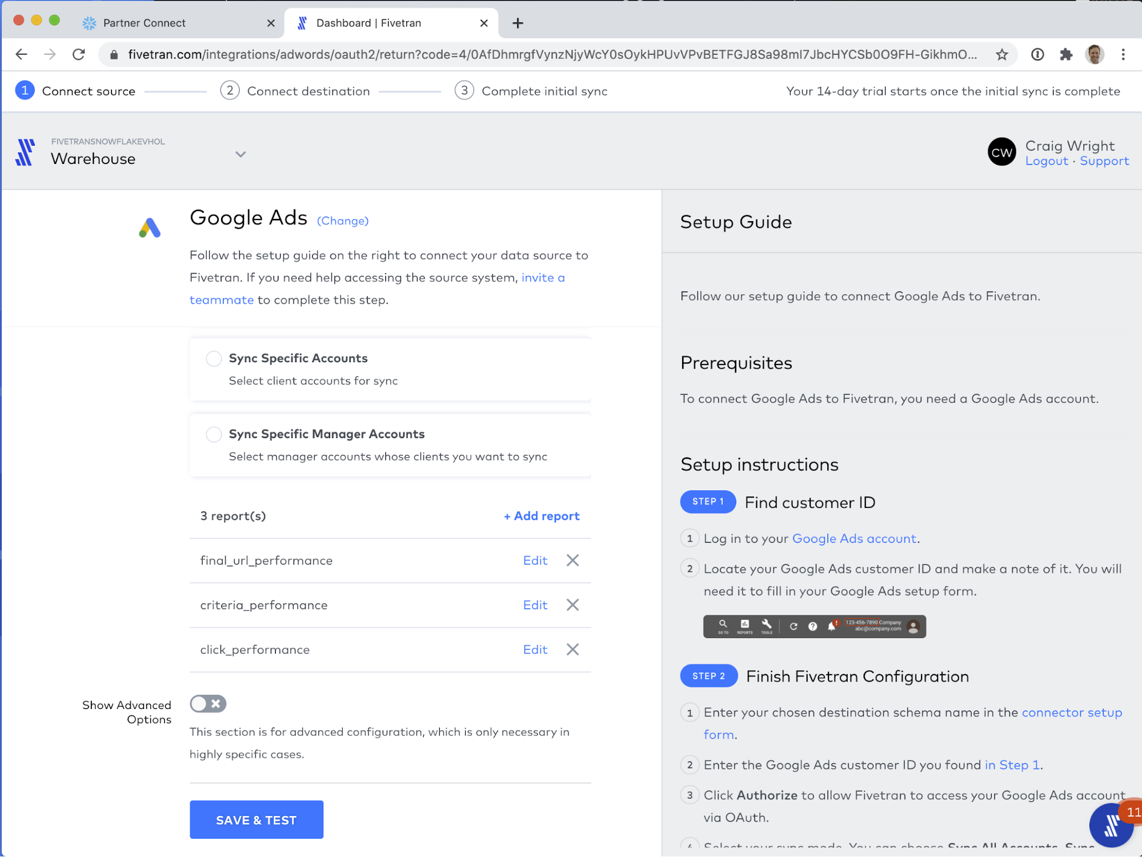Go to Connect destination step

tap(308, 91)
